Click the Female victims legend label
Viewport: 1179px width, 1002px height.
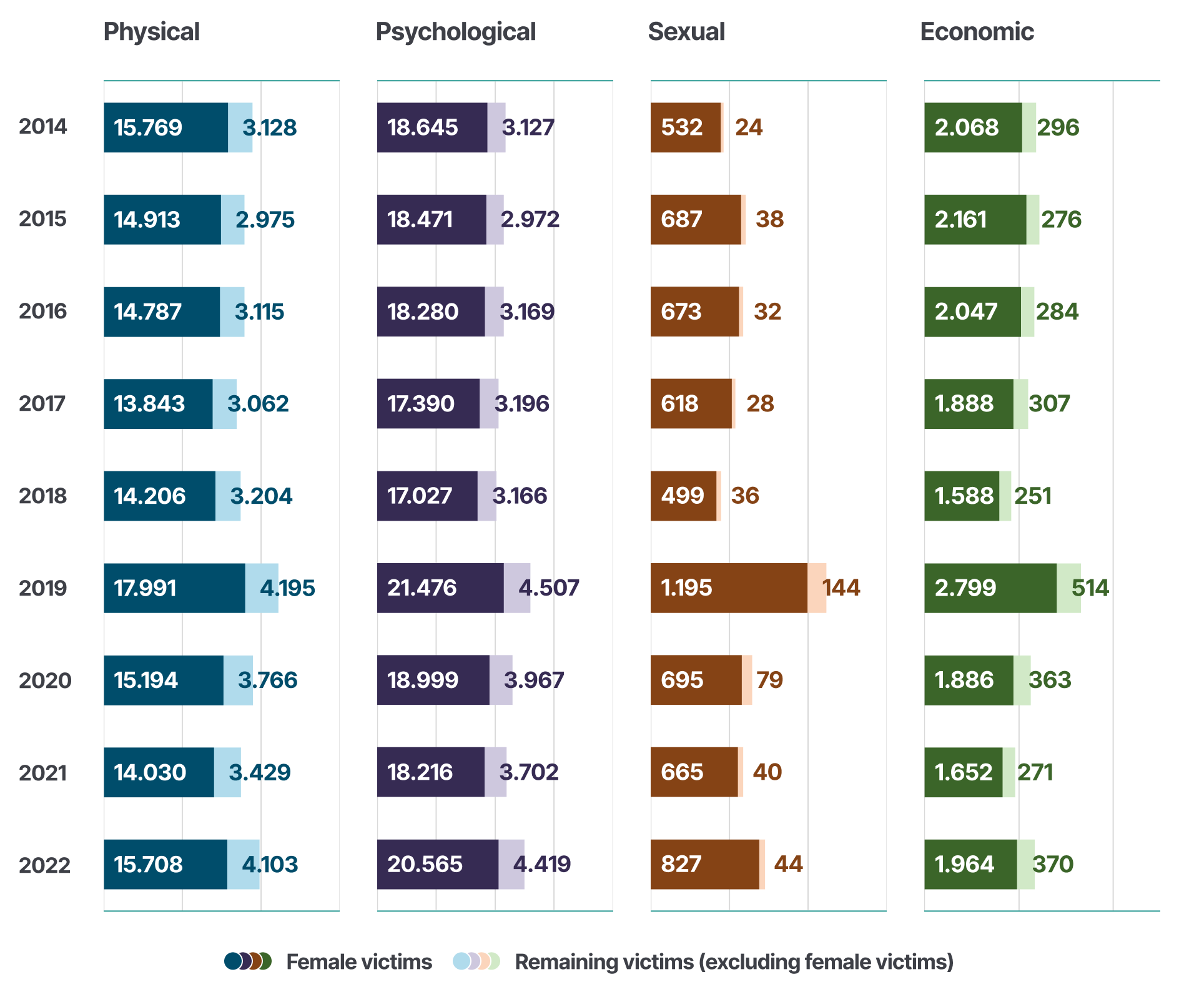[x=358, y=962]
